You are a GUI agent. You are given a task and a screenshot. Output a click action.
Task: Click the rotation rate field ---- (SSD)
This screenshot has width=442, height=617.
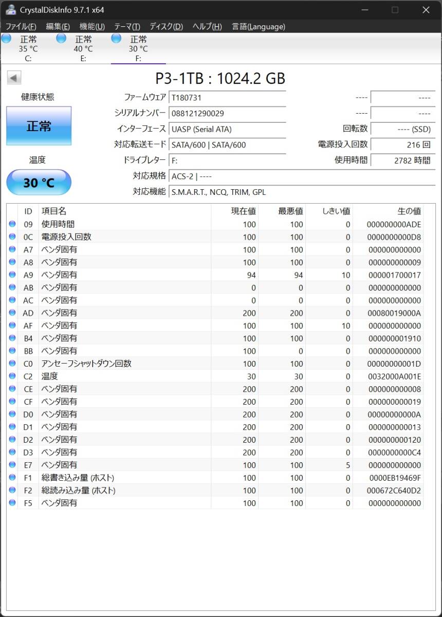pos(403,129)
